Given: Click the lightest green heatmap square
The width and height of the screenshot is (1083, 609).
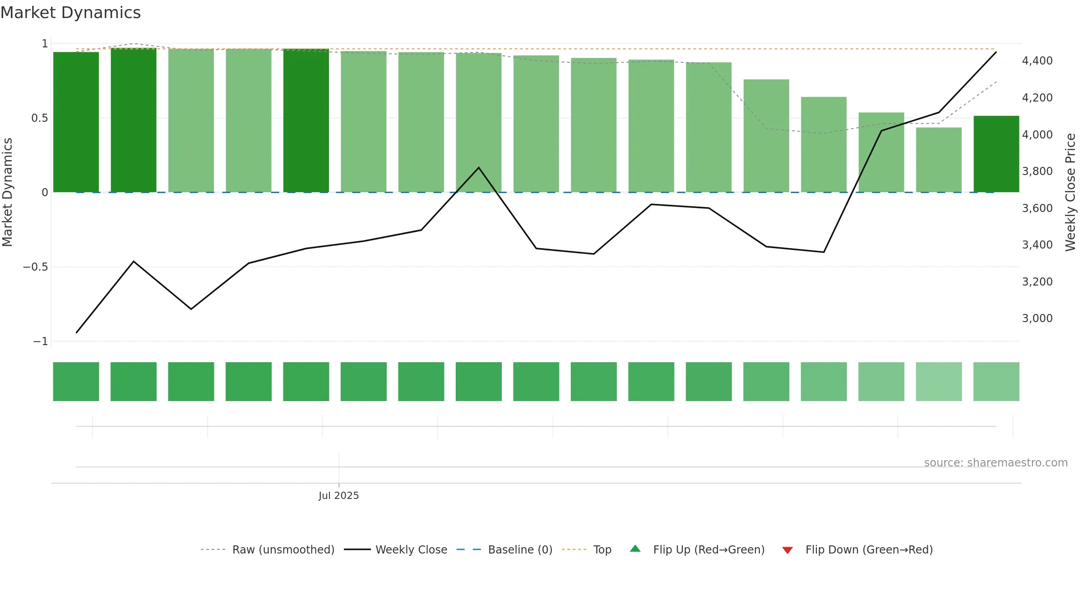Looking at the screenshot, I should coord(939,382).
